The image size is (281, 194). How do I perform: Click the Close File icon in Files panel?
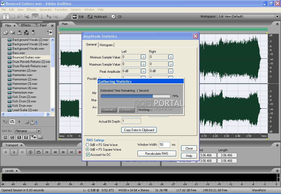point(13,33)
